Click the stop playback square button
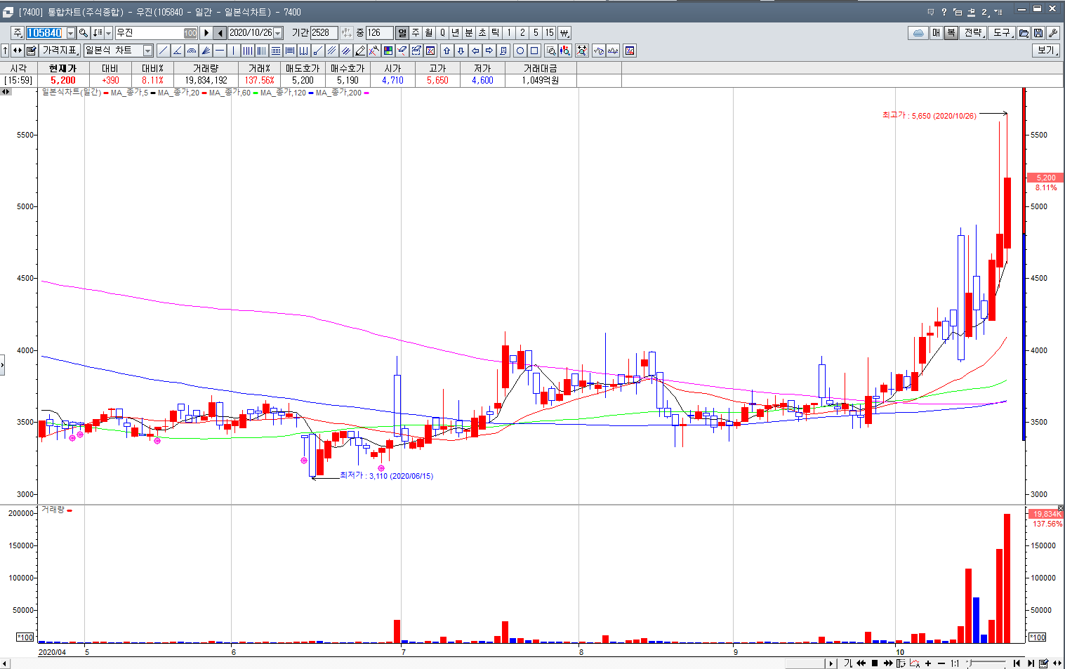Screen dimensions: 1065x669 pos(875,663)
